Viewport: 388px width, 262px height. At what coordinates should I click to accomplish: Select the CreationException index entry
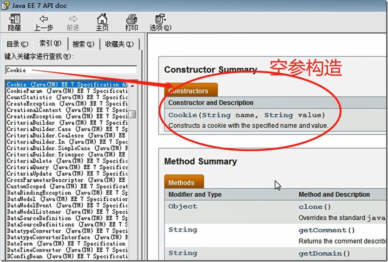[x=67, y=116]
